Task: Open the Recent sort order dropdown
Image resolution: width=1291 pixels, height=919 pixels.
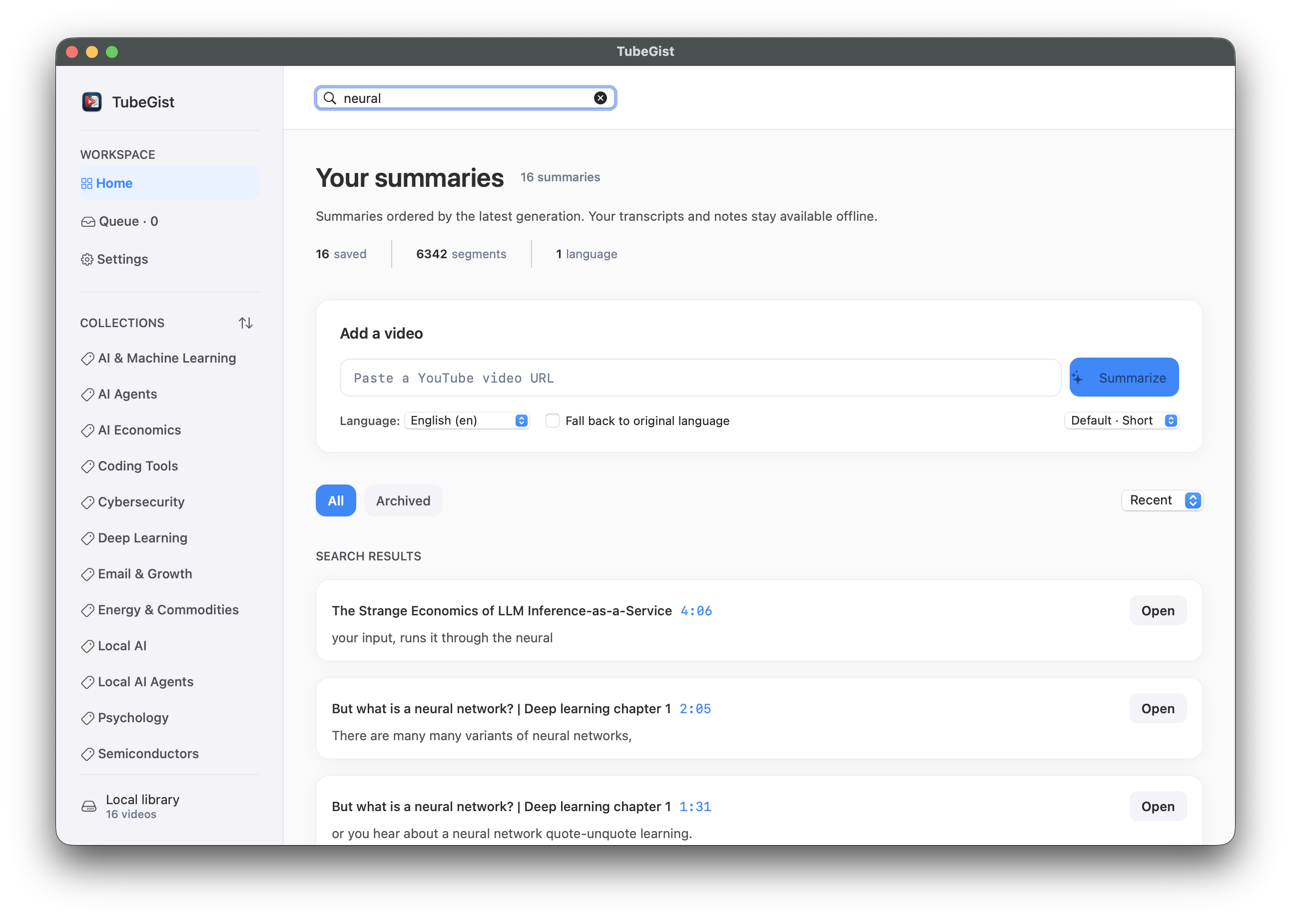Action: [x=1162, y=500]
